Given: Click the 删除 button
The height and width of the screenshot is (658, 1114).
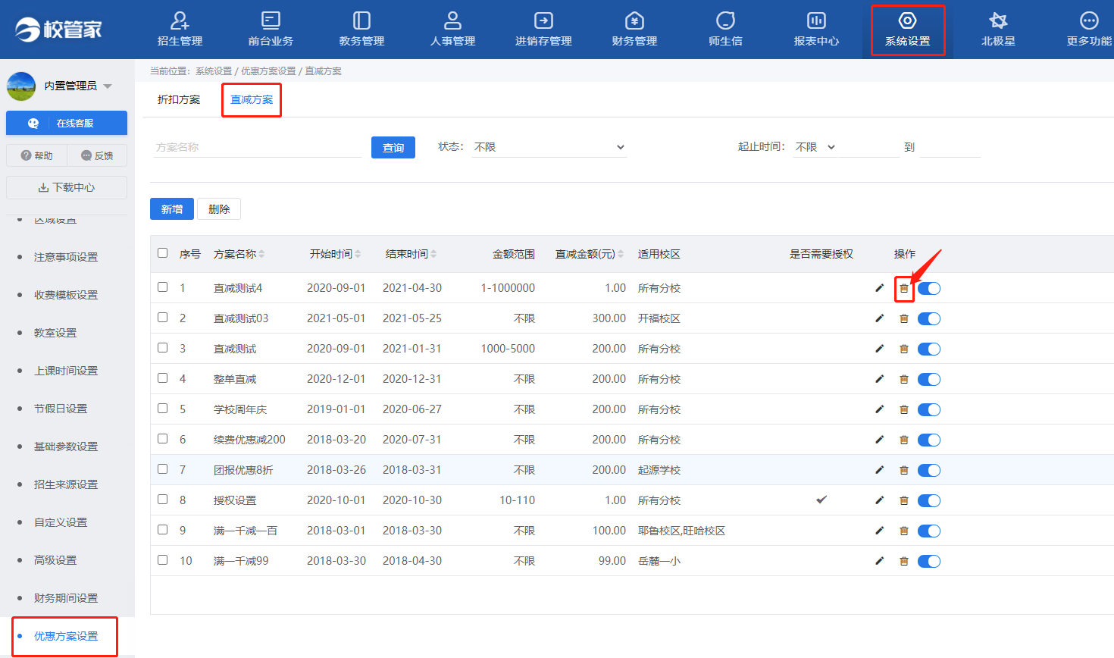Looking at the screenshot, I should [x=219, y=209].
